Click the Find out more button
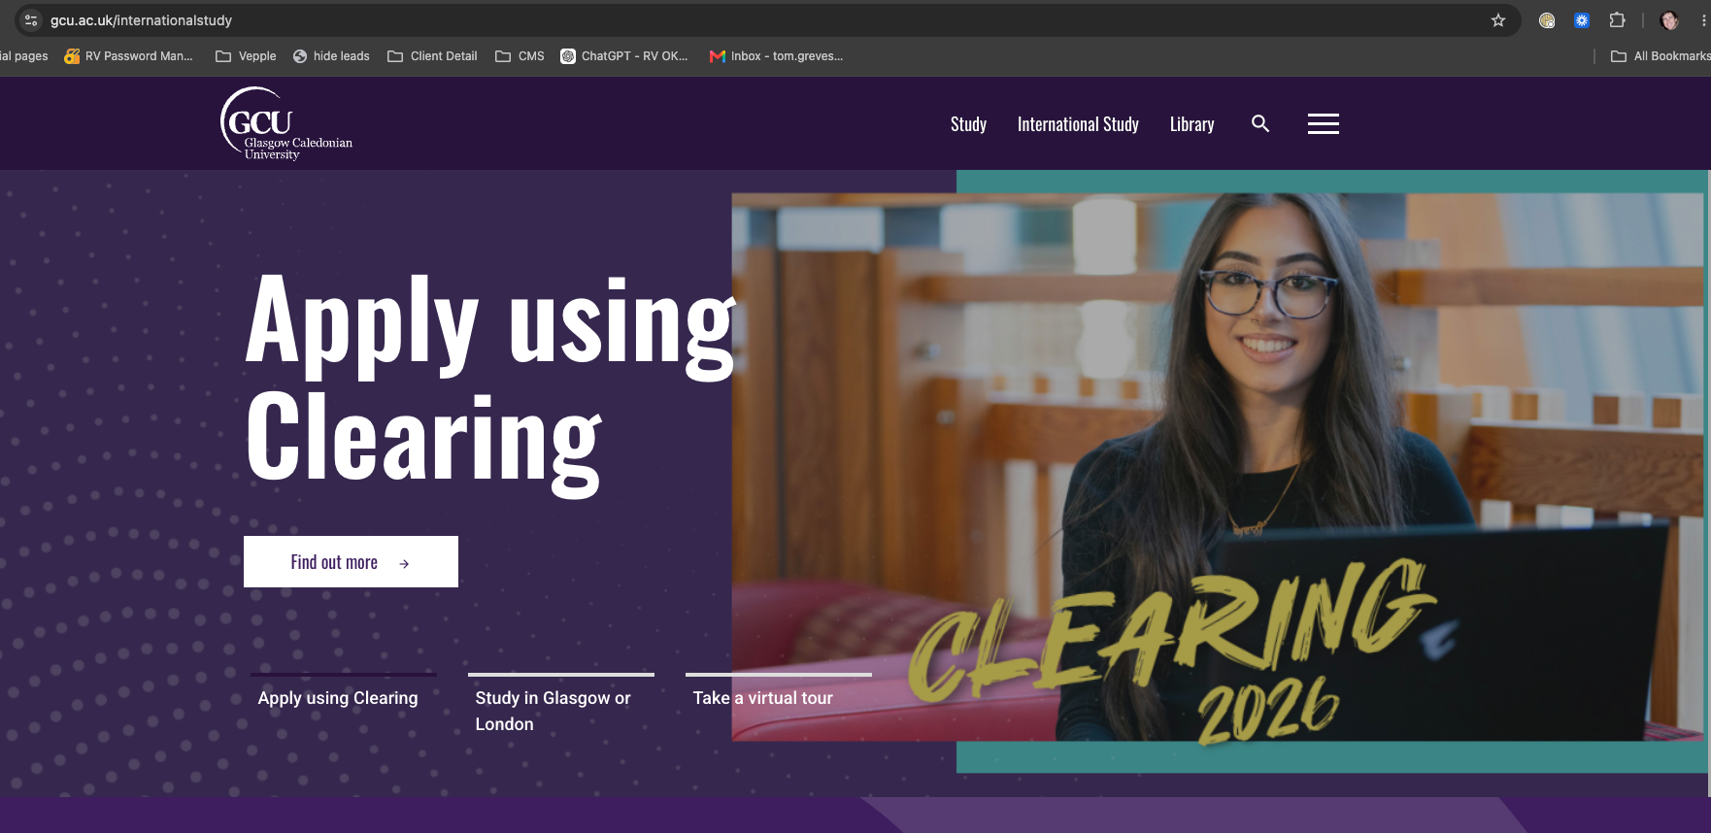 pyautogui.click(x=351, y=561)
